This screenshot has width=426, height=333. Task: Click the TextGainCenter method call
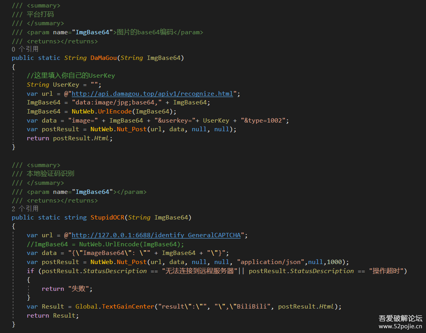[128, 307]
